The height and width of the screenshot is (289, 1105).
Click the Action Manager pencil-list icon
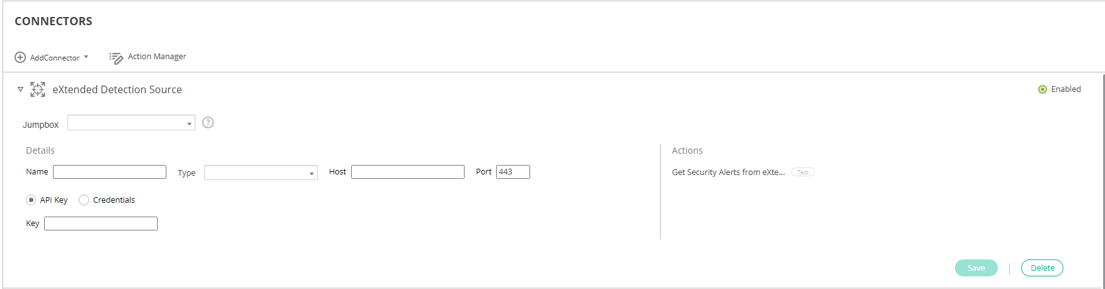click(x=116, y=58)
